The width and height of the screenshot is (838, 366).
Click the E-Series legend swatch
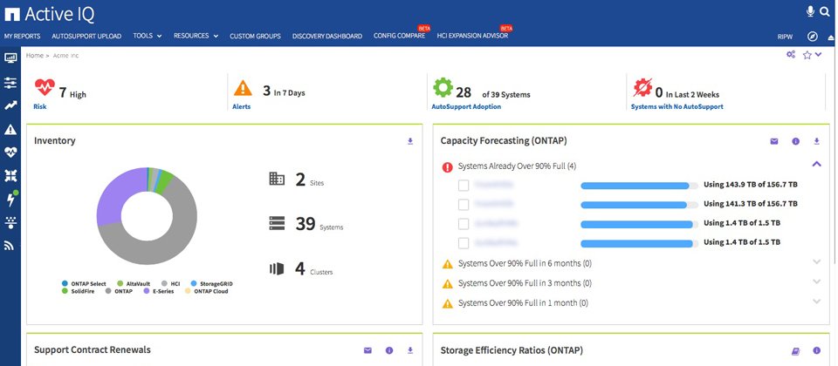[x=147, y=291]
